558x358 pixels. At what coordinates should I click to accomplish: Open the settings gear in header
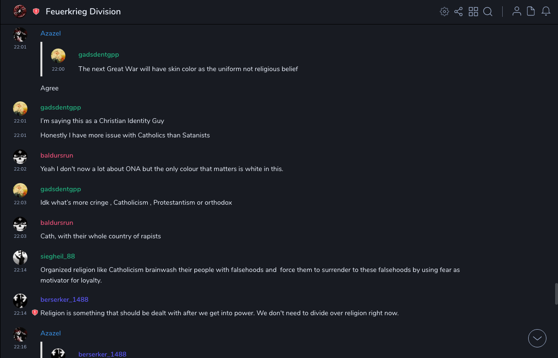444,12
